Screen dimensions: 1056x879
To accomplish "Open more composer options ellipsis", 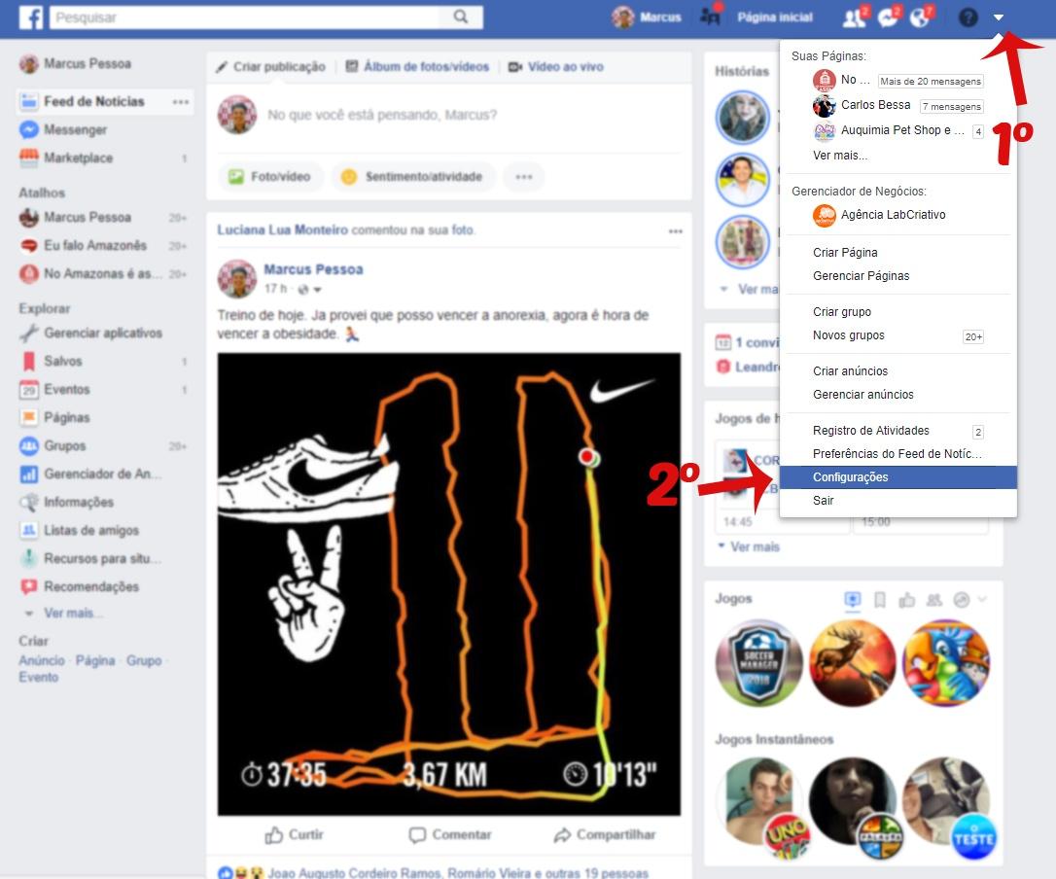I will 524,177.
